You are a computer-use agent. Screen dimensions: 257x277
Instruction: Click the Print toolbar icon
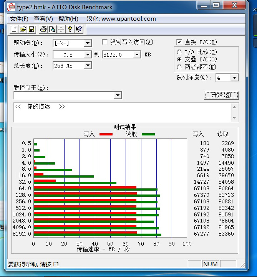43,29
